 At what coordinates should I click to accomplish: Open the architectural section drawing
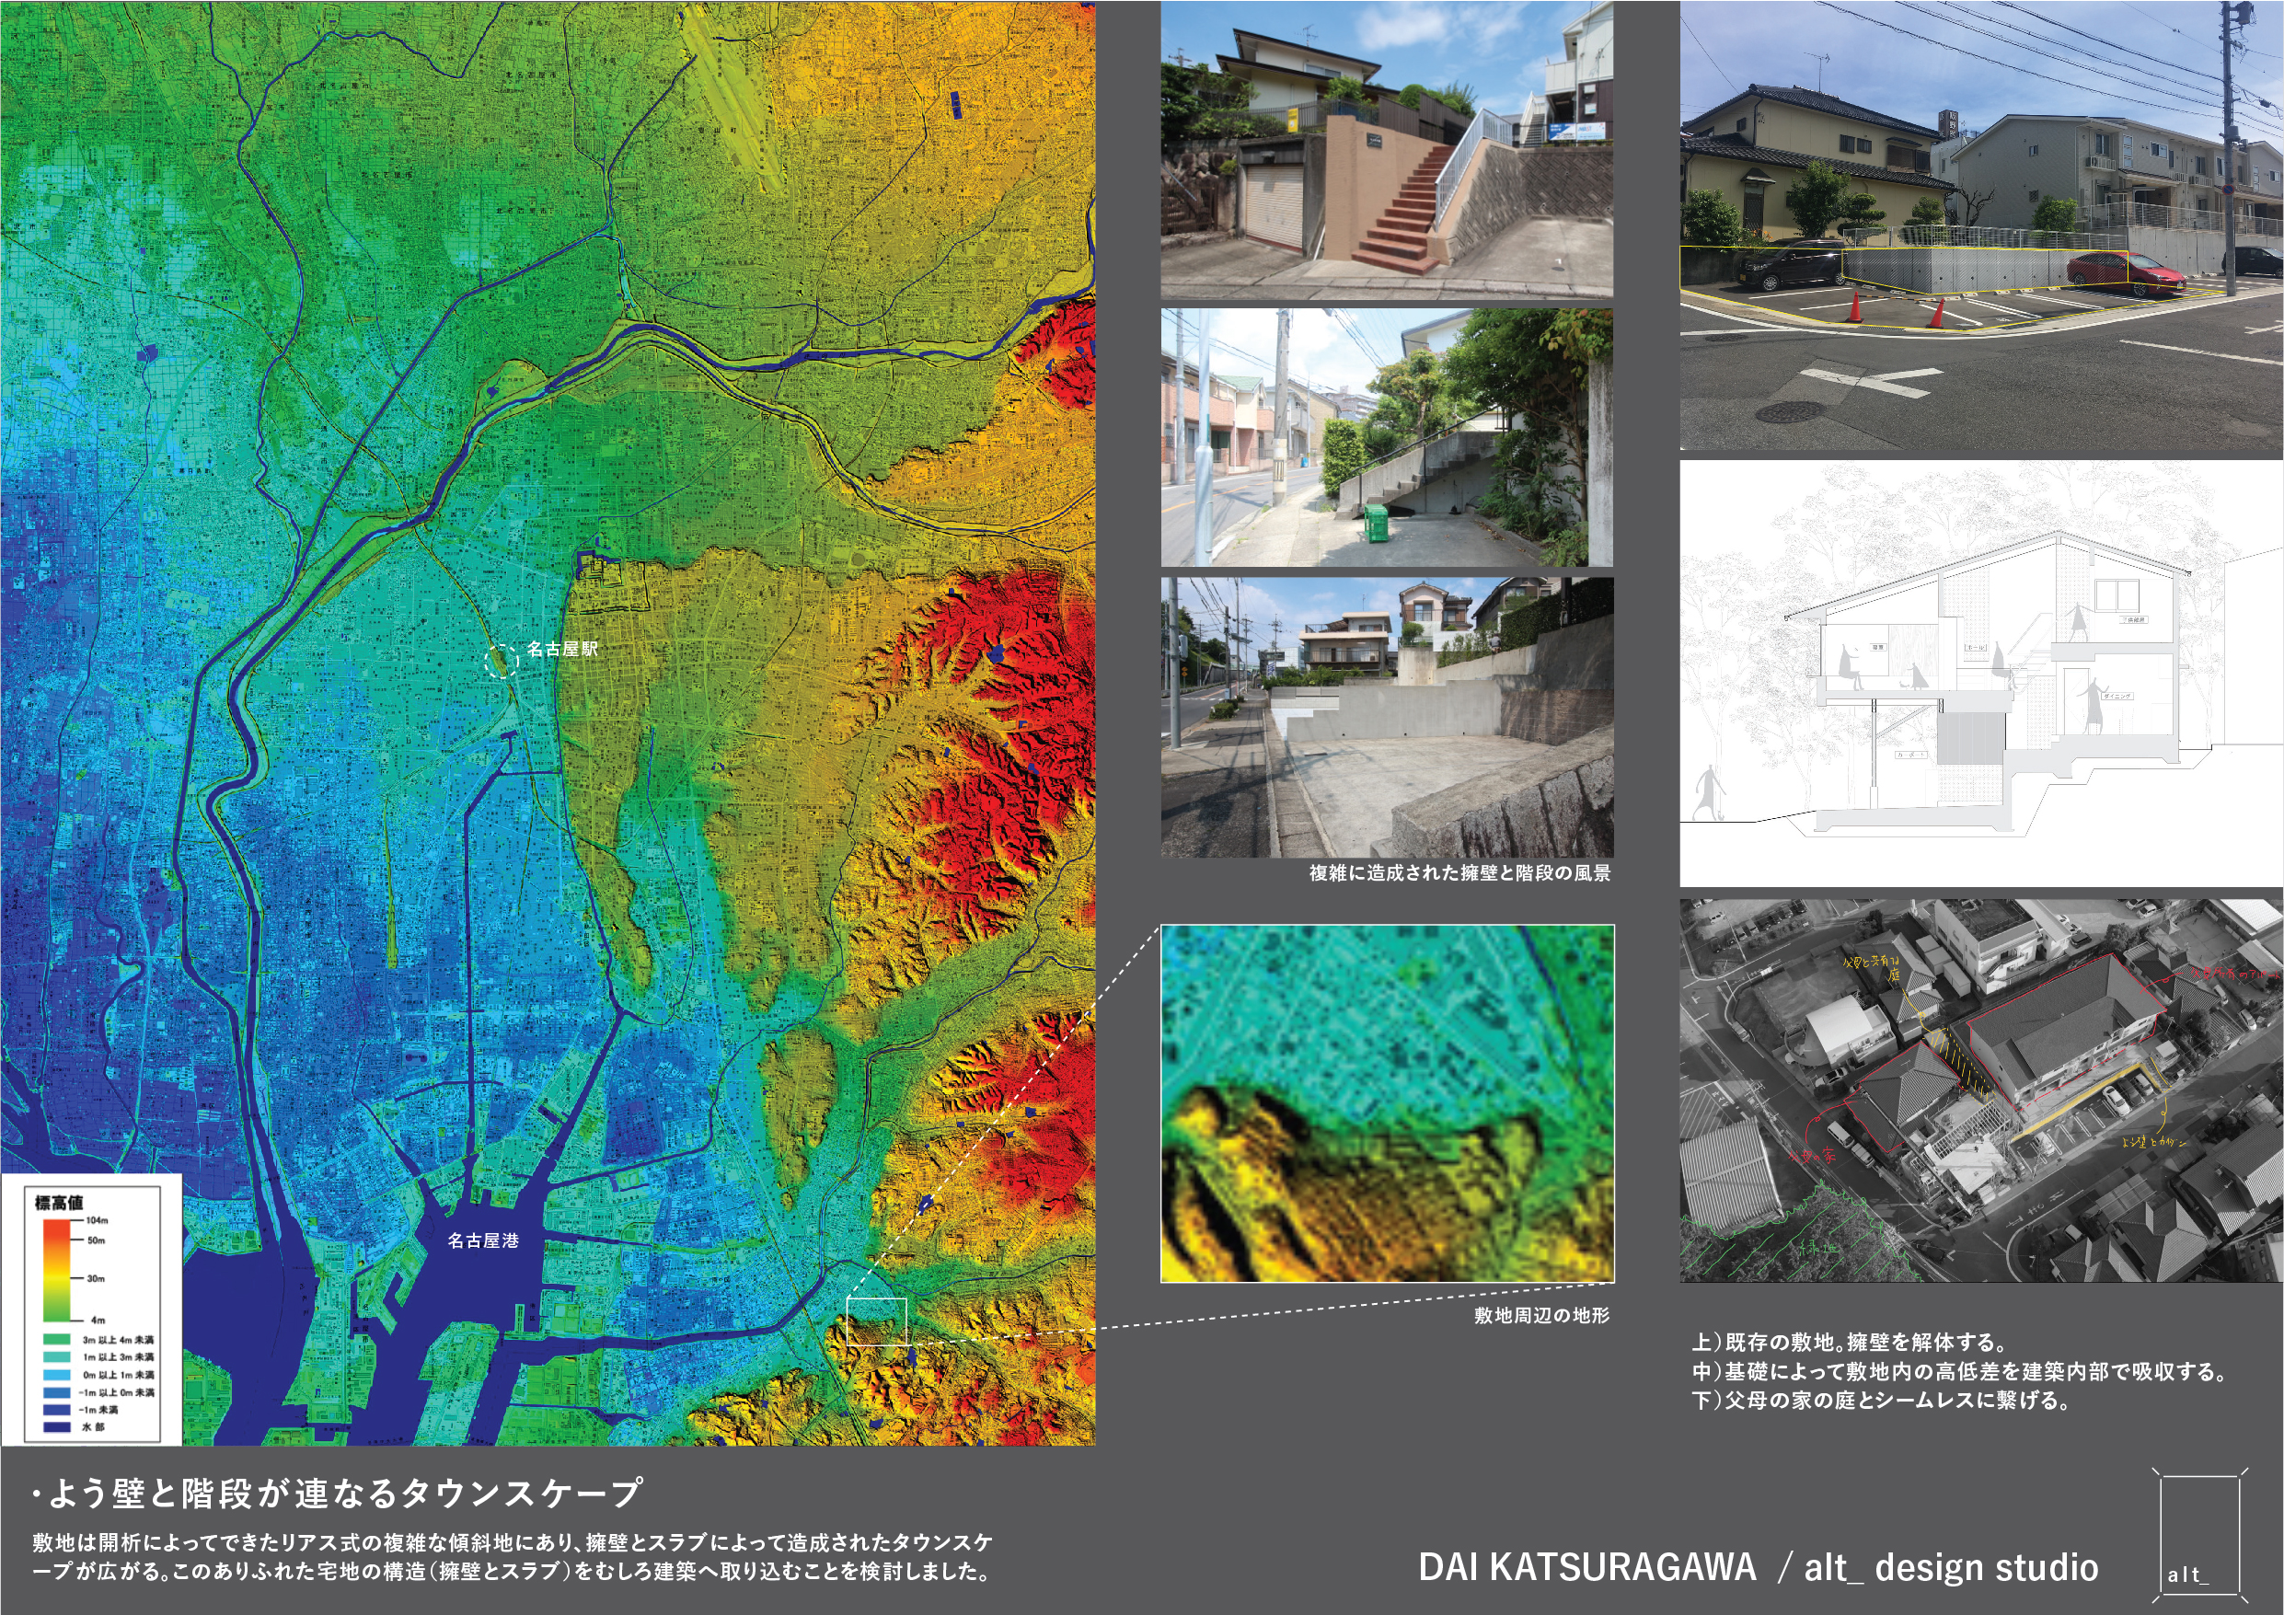click(1980, 673)
